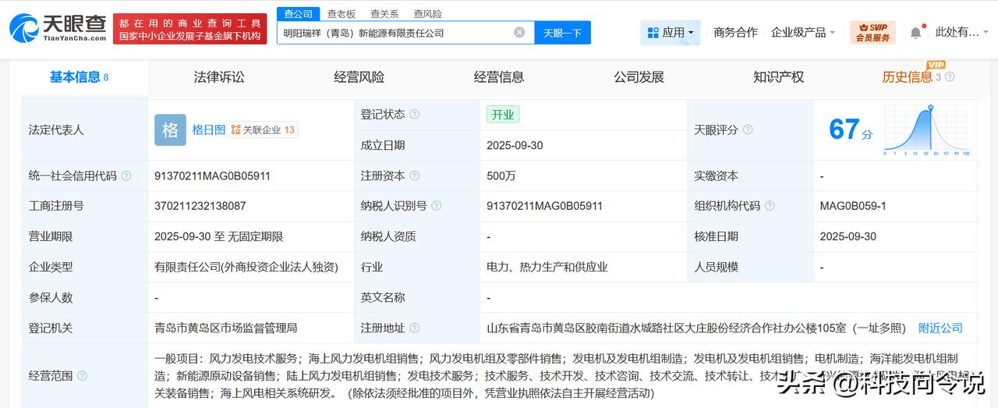The width and height of the screenshot is (998, 408).
Task: Click the 成立日期 value 2025-09-30
Action: [515, 146]
